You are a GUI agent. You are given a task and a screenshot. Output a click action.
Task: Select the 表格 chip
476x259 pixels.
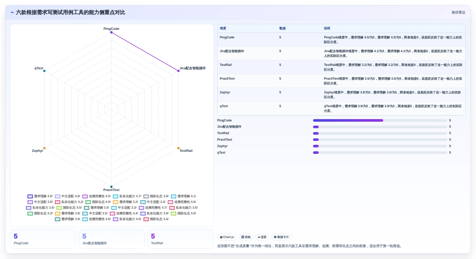point(246,237)
